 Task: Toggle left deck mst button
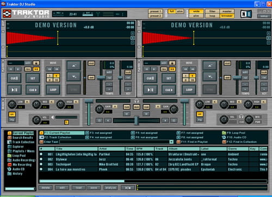pos(91,63)
